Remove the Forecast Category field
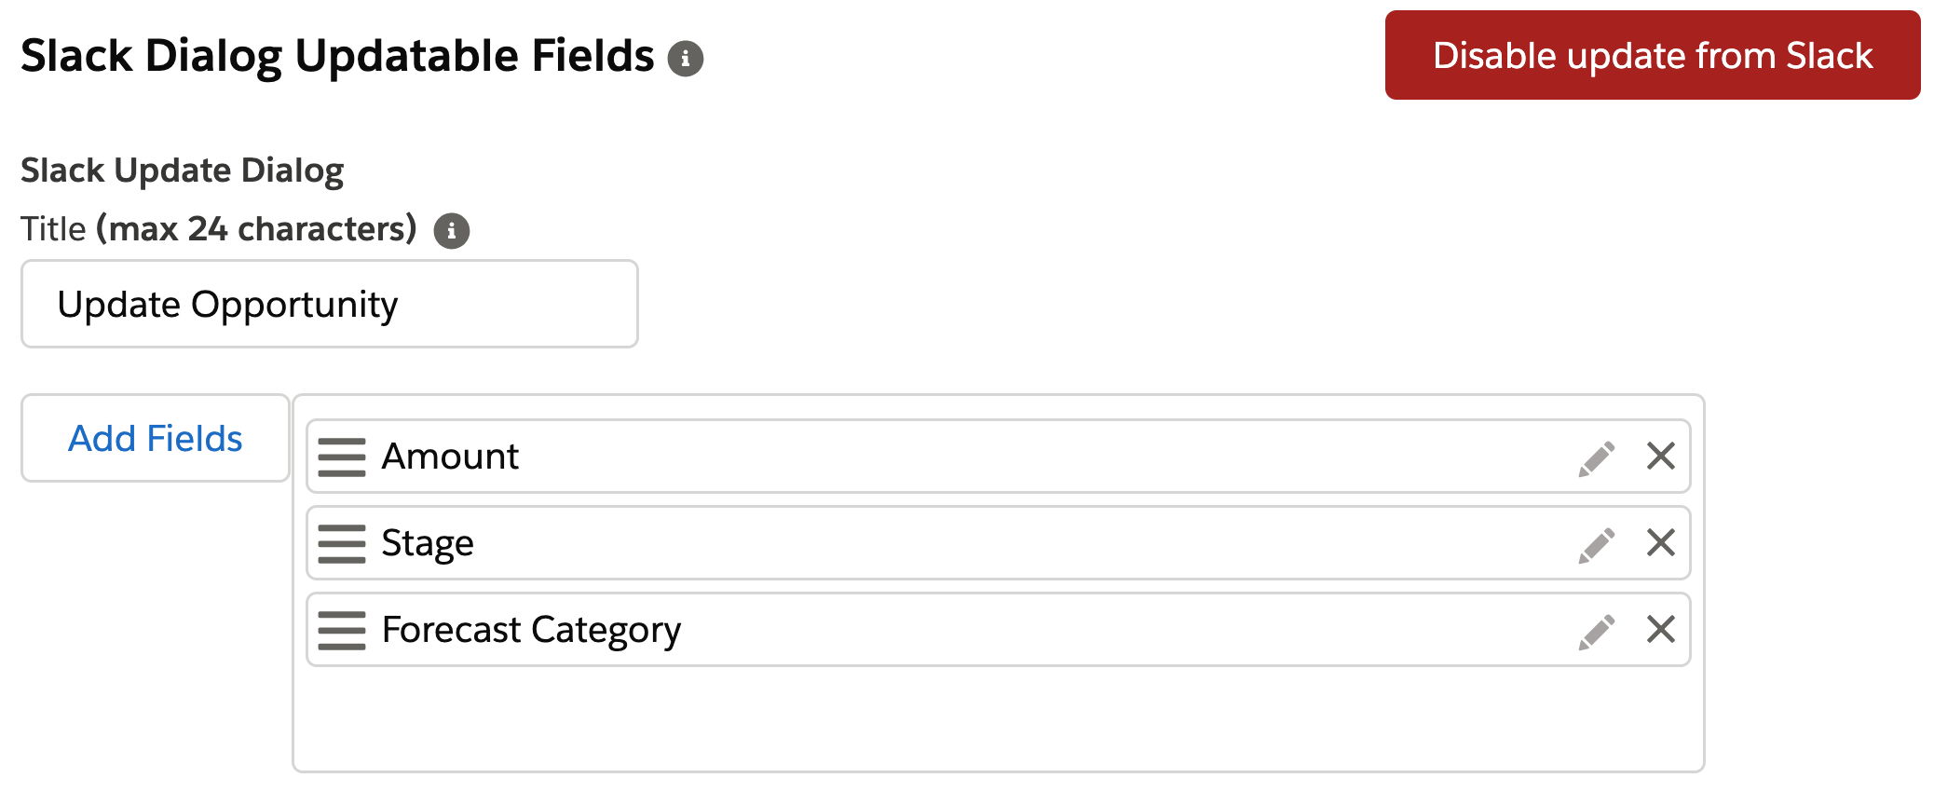This screenshot has width=1934, height=805. (x=1660, y=630)
